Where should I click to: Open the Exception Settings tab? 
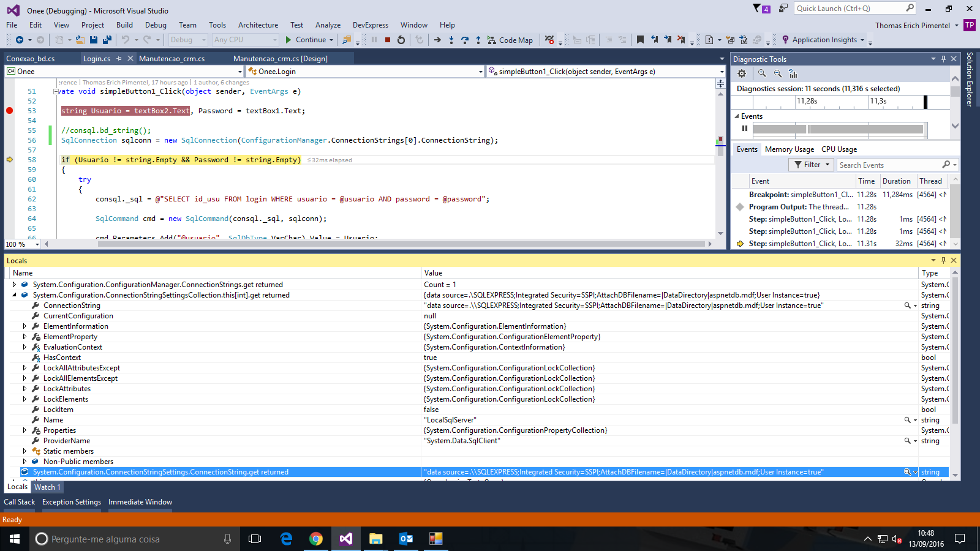[x=72, y=502]
